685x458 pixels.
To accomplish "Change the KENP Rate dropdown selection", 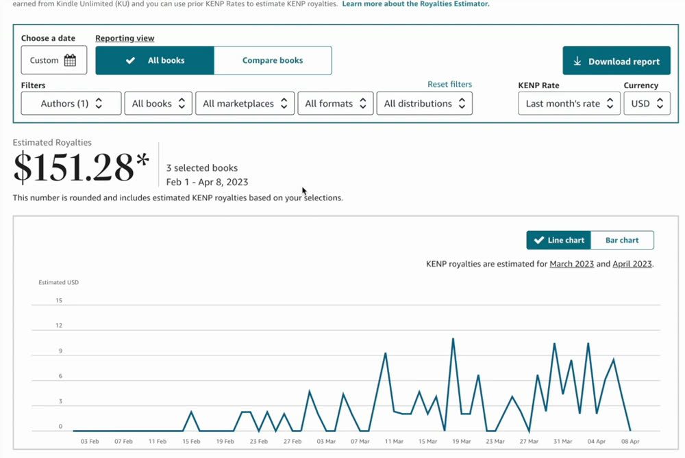I will 569,103.
